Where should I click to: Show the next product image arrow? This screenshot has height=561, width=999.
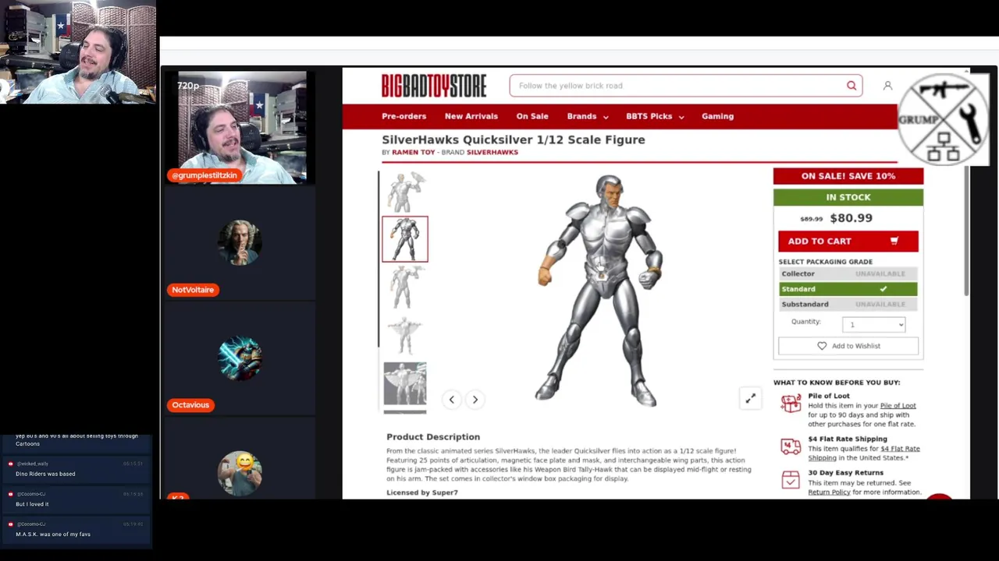[x=475, y=400]
